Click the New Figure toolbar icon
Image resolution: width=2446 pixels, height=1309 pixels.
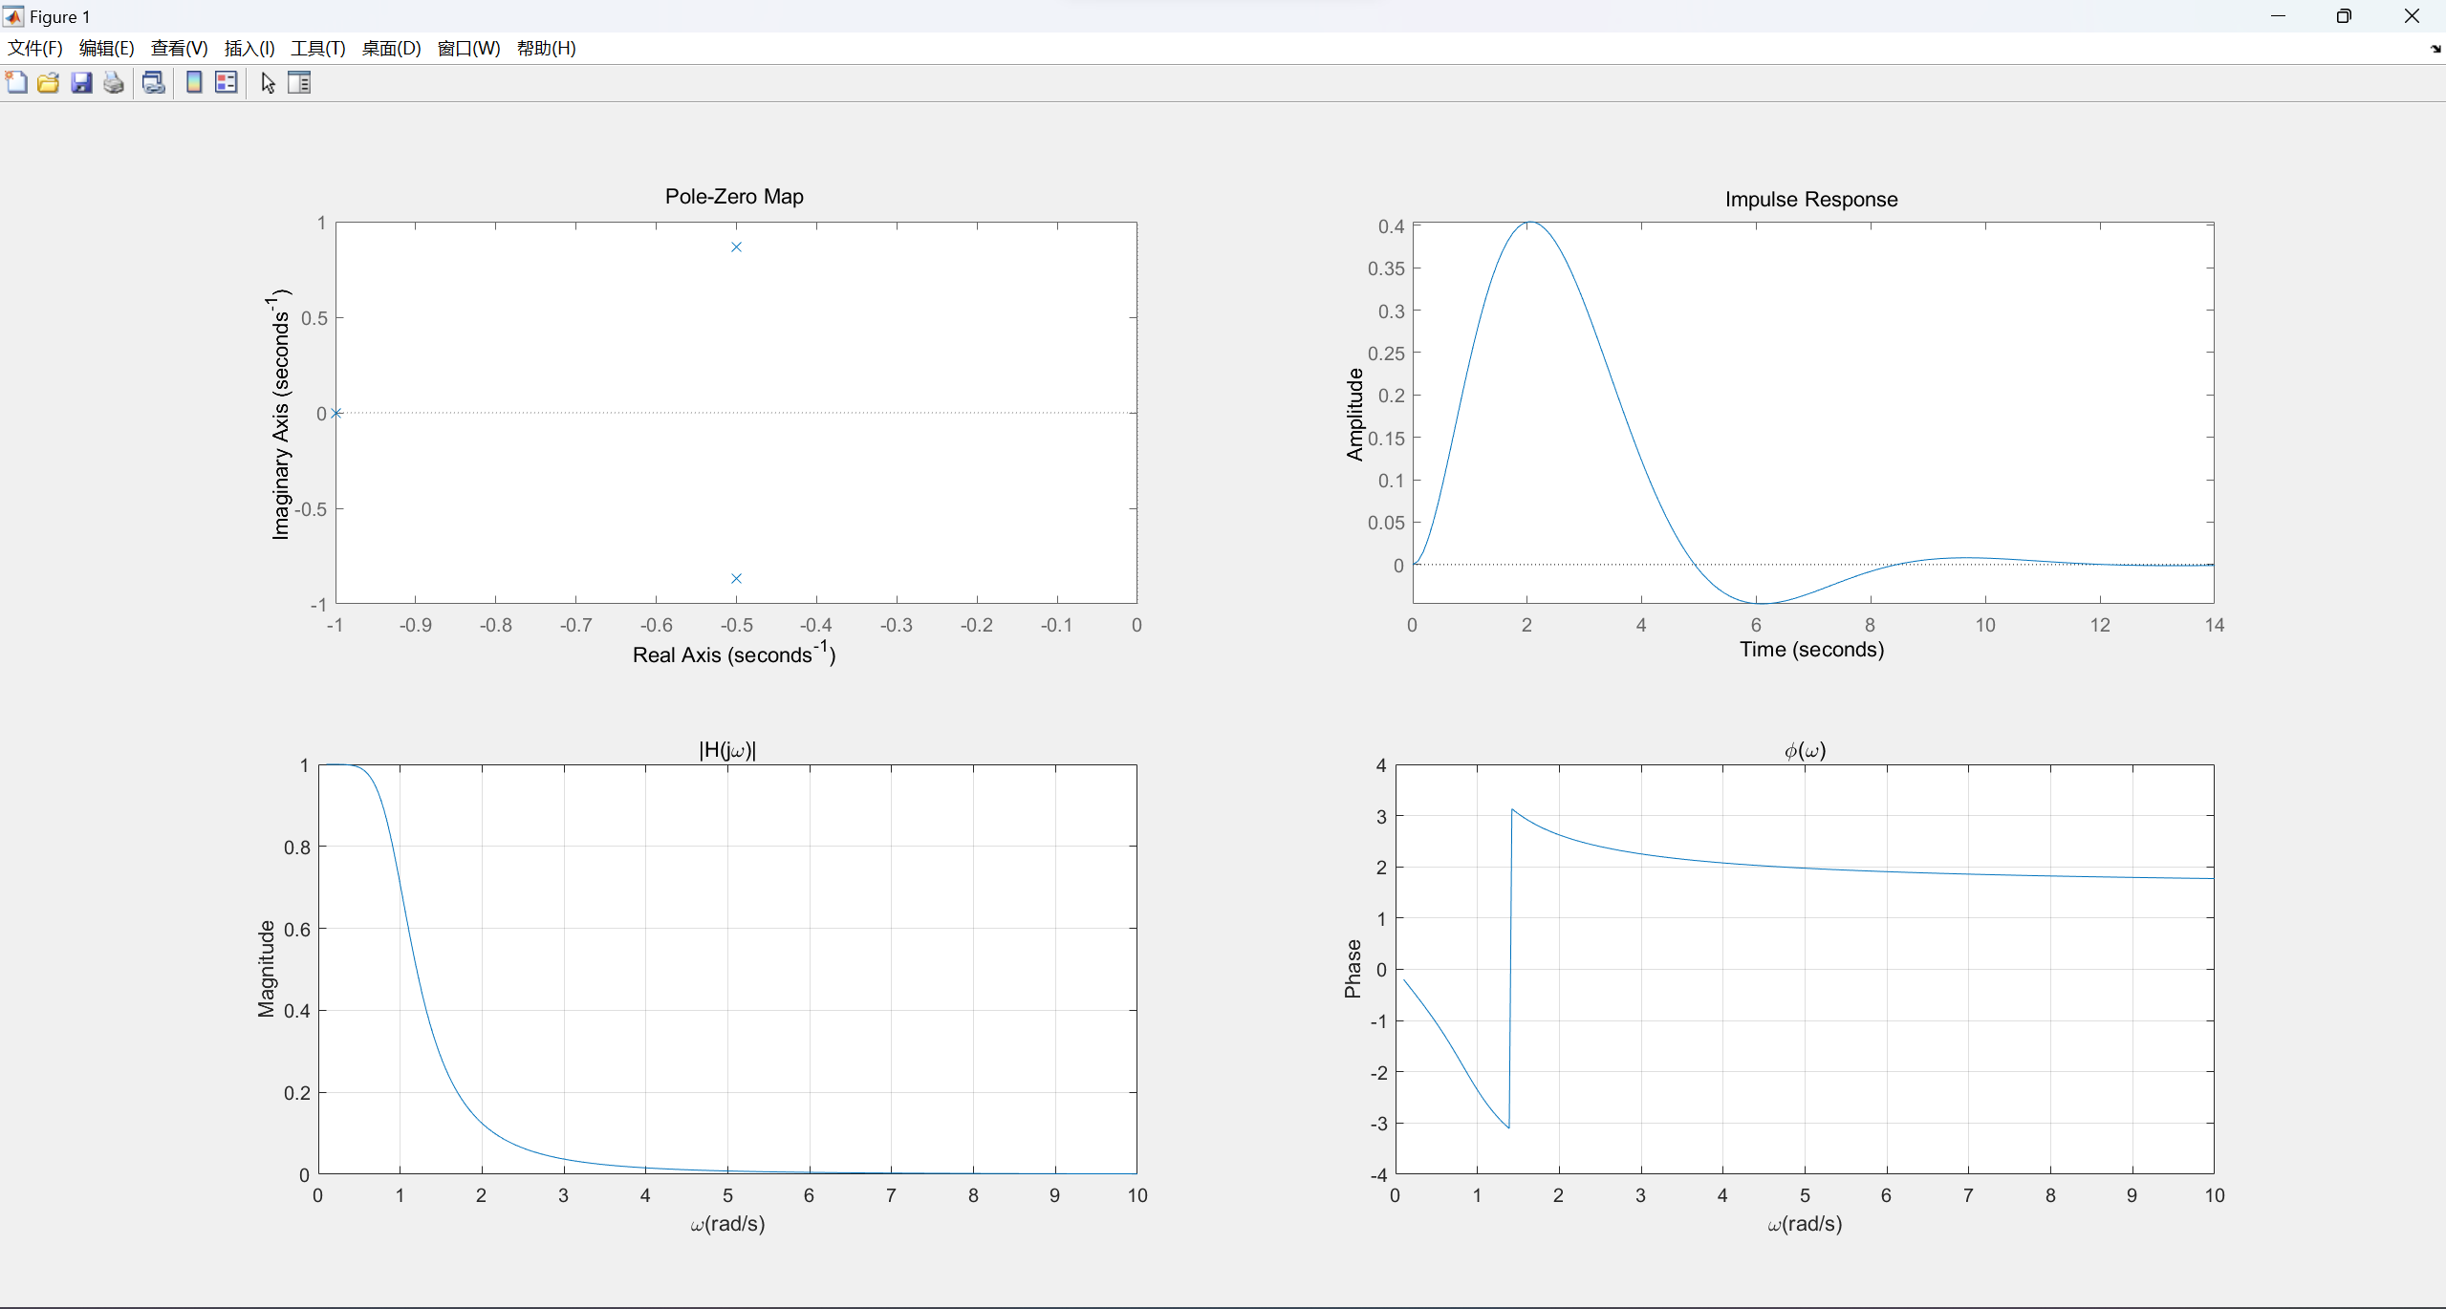pyautogui.click(x=16, y=83)
